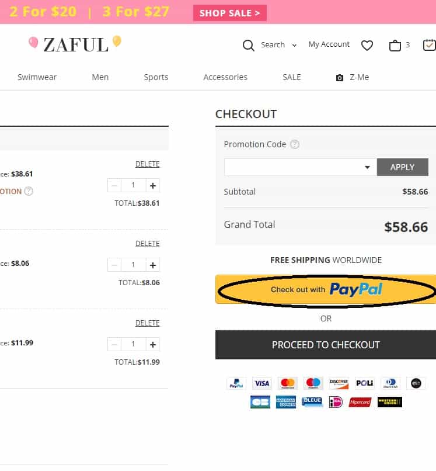Image resolution: width=436 pixels, height=471 pixels.
Task: Click the search magnifier icon
Action: [x=249, y=46]
